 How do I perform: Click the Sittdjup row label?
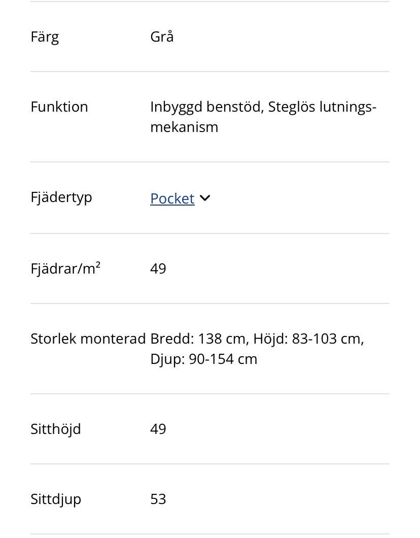point(56,499)
